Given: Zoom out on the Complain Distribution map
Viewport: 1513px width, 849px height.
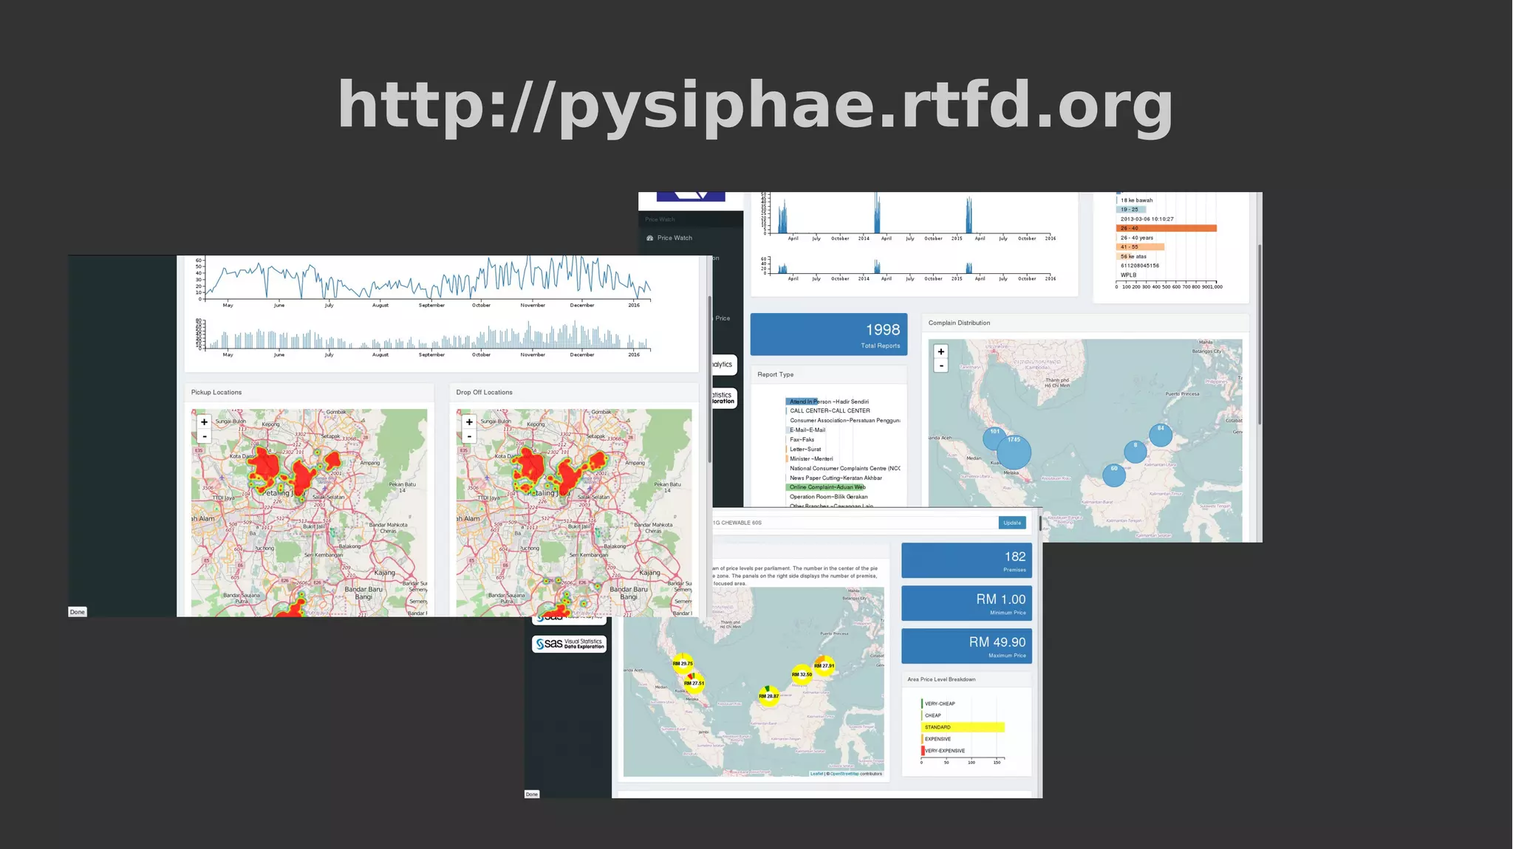Looking at the screenshot, I should coord(941,365).
